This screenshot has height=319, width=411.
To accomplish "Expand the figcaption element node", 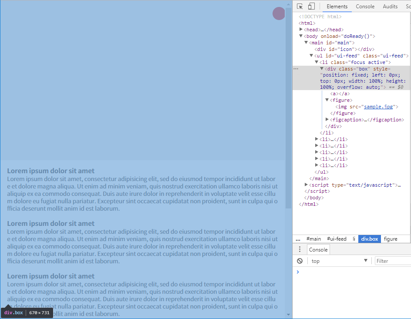I will click(327, 119).
